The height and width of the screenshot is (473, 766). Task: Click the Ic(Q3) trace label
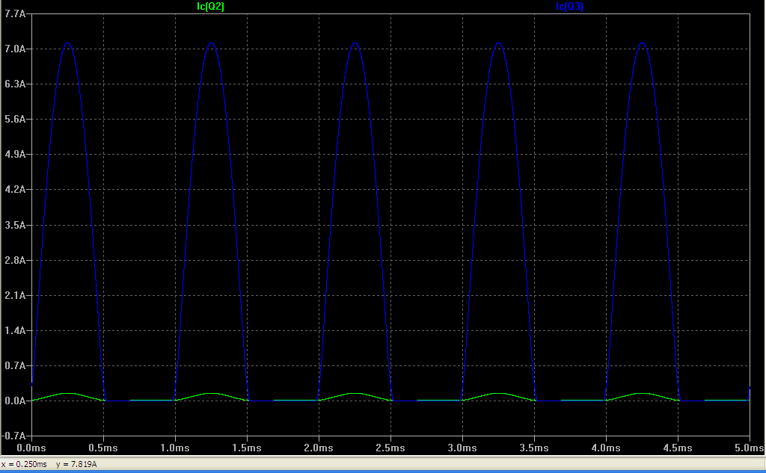(x=569, y=6)
